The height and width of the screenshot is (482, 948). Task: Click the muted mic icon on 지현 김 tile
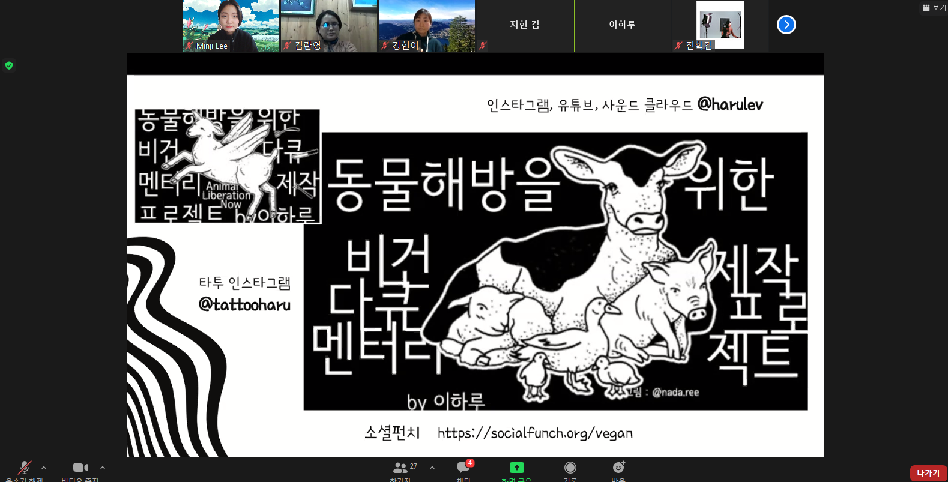click(483, 46)
